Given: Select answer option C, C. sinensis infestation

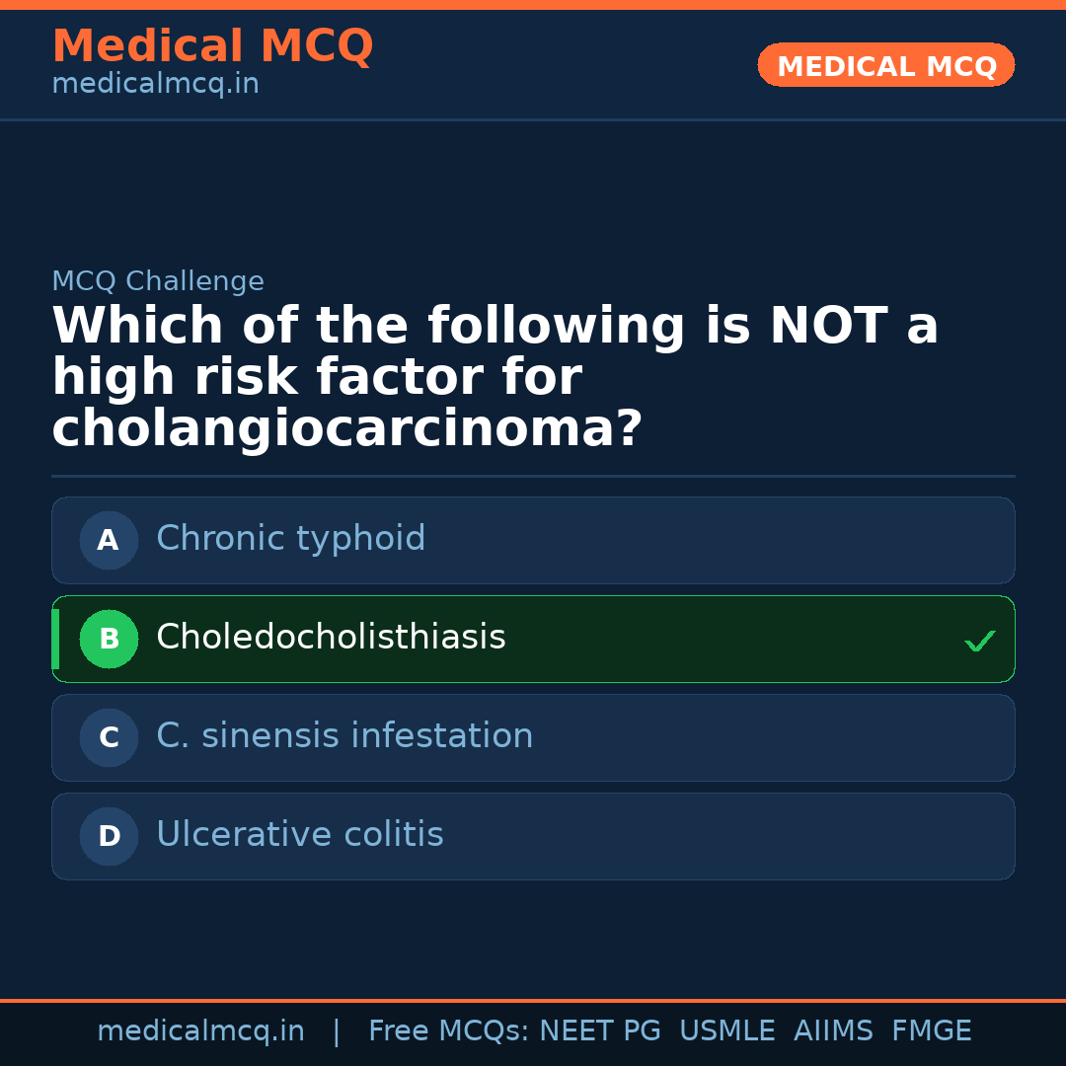Looking at the screenshot, I should [533, 737].
